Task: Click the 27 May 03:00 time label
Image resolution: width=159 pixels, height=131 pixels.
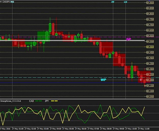Action: (43, 129)
